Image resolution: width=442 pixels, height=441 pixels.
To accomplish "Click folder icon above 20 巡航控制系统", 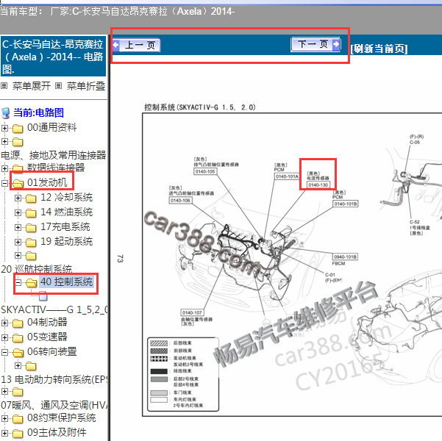I will click(x=31, y=256).
